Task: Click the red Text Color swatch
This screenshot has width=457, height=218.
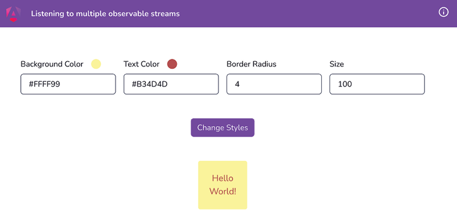Action: coord(172,64)
